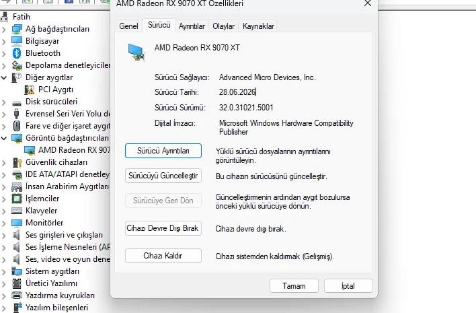
Task: Click the Advanced Micro Devices, Inc. provider text
Action: [x=268, y=77]
